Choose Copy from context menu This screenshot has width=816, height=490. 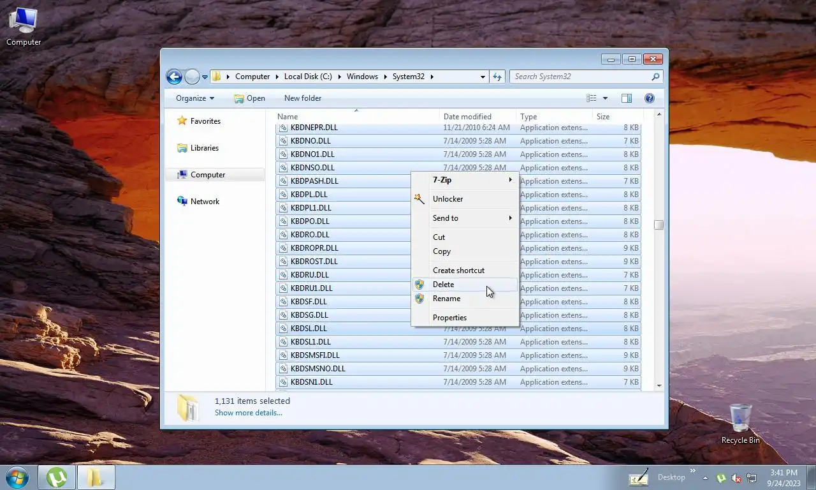(465, 251)
